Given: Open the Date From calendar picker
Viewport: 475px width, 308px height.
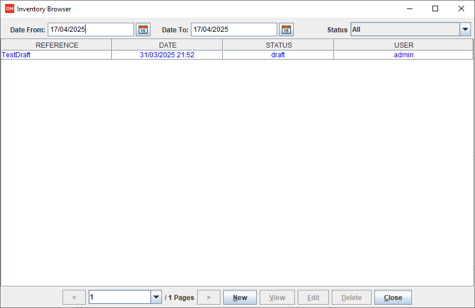Looking at the screenshot, I should tap(143, 29).
